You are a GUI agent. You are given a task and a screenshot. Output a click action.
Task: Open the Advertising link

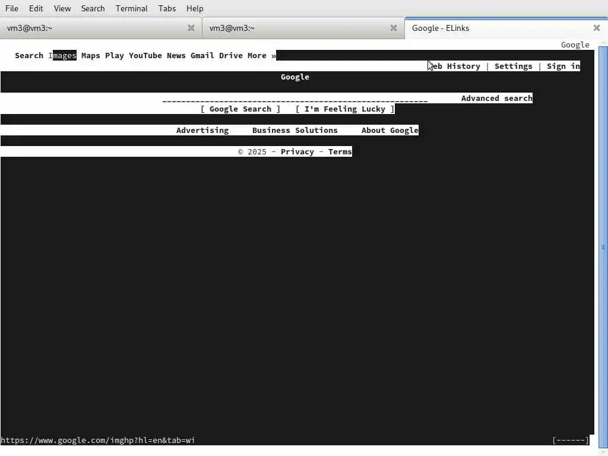(x=202, y=130)
